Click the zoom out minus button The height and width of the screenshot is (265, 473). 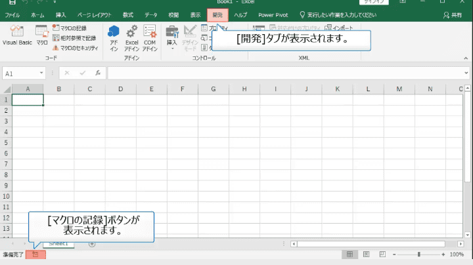394,255
